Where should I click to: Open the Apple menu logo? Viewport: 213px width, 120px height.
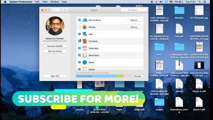[x=5, y=2]
